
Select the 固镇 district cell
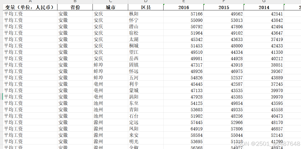point(146,65)
